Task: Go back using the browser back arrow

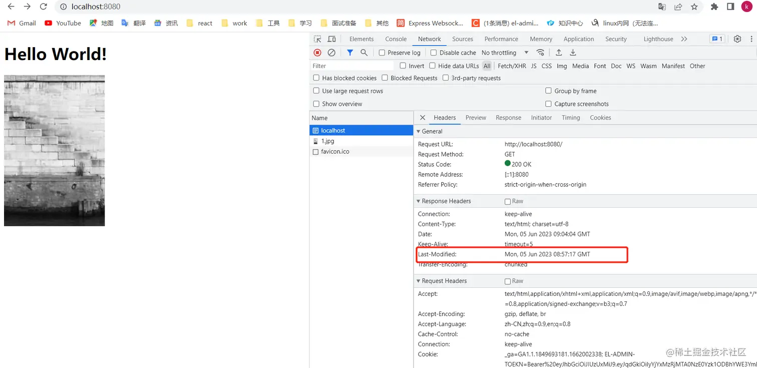Action: 11,7
